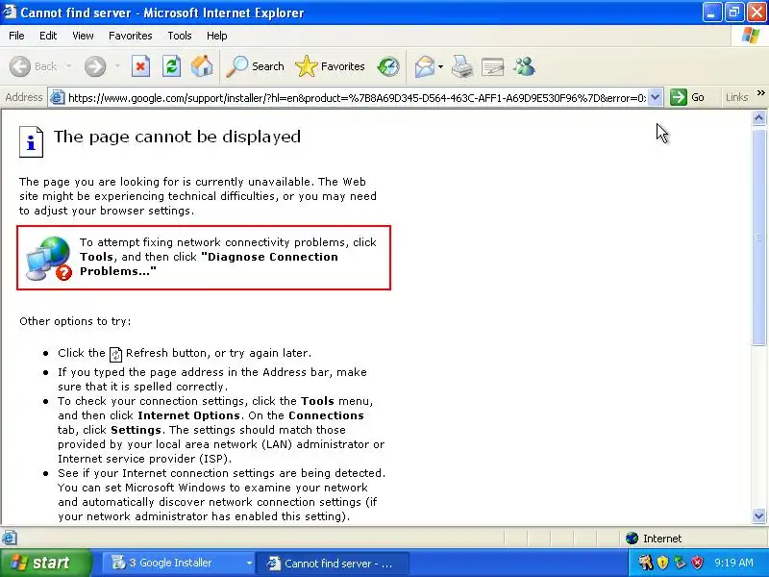Click 'The page cannot be displayed' heading
This screenshot has height=577, width=769.
pyautogui.click(x=177, y=137)
